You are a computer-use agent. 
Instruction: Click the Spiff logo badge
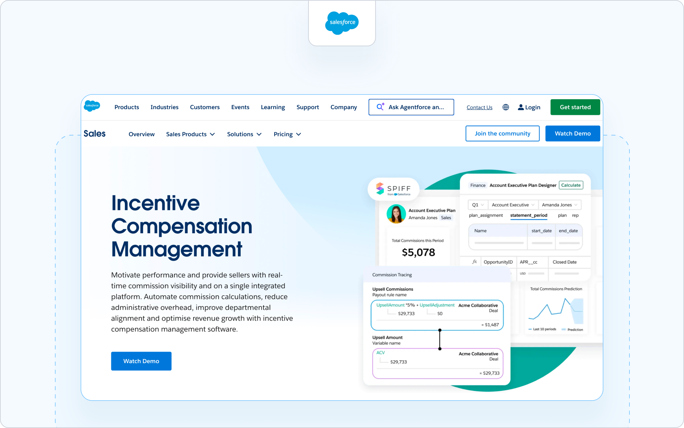tap(393, 189)
